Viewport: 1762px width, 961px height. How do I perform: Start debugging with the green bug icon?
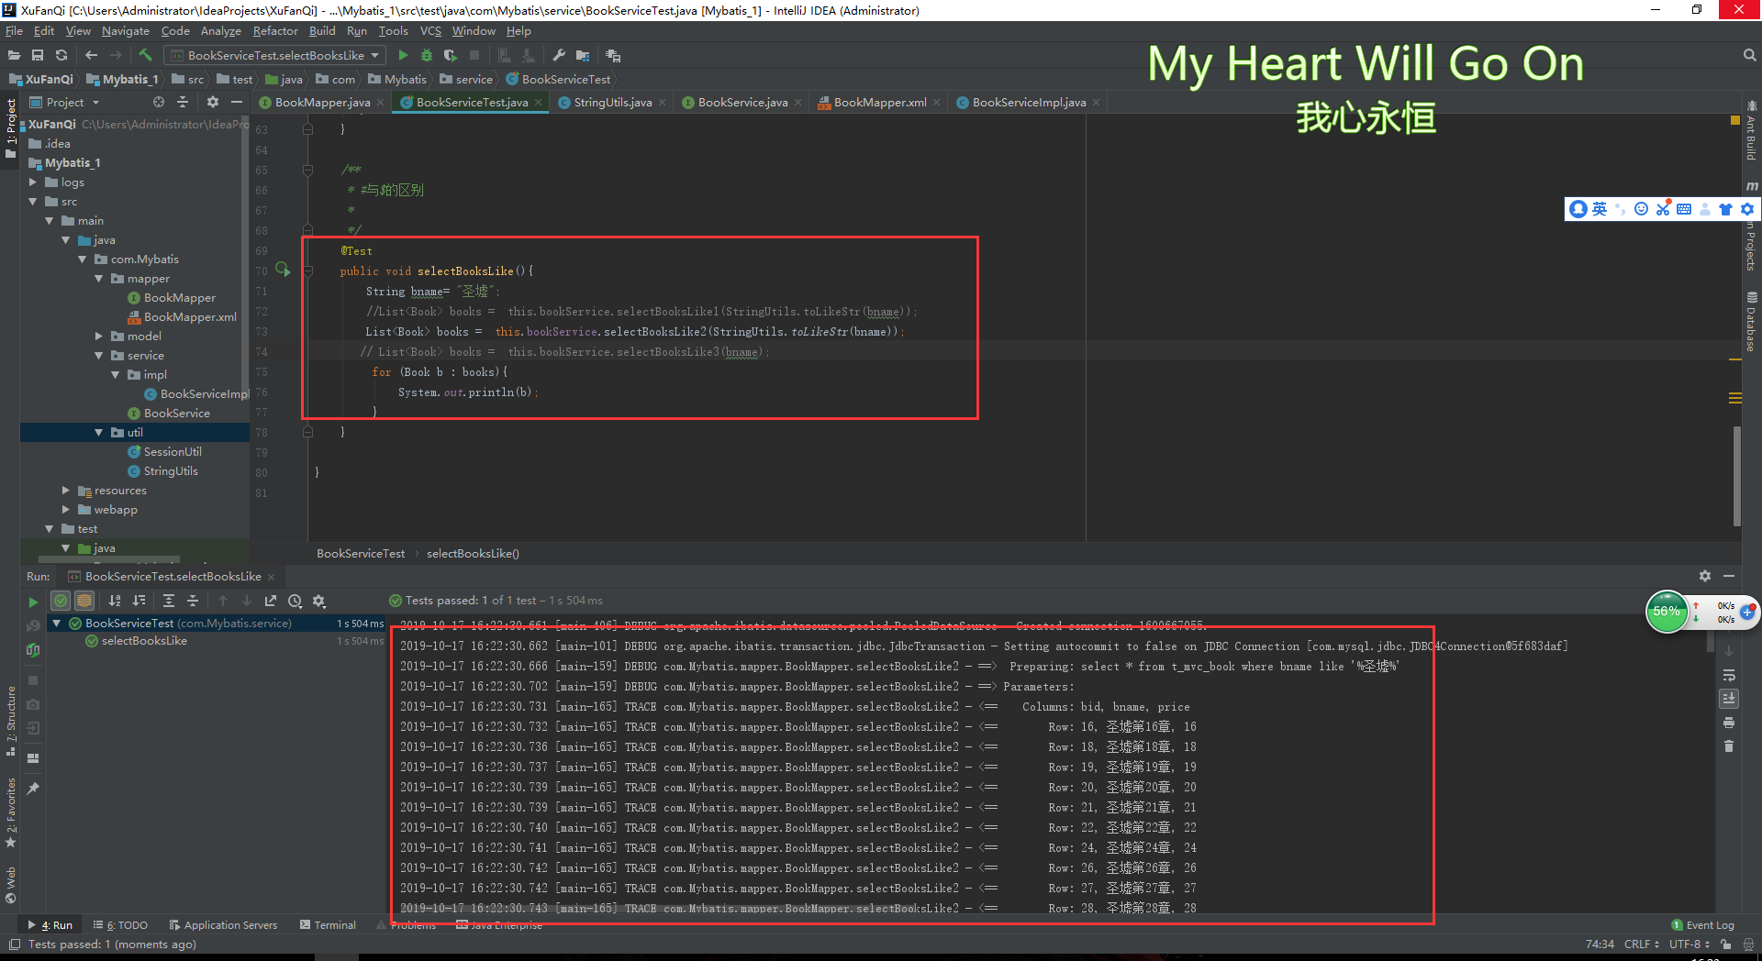point(427,56)
